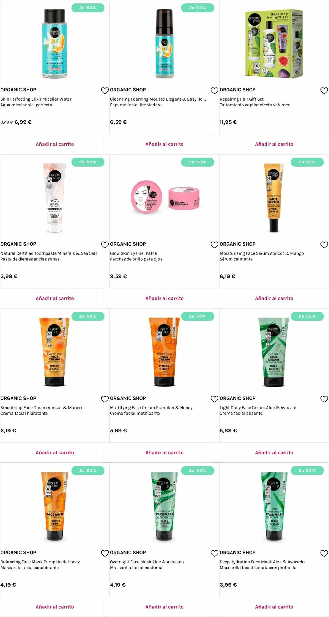View the pink Eye Gel Patch product image
This screenshot has width=329, height=617.
(x=165, y=197)
